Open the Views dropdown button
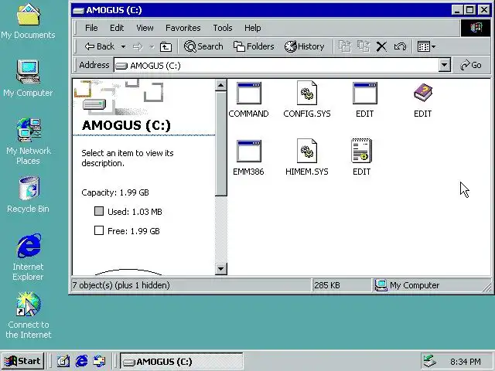Viewport: 495px width, 371px height. coord(426,46)
